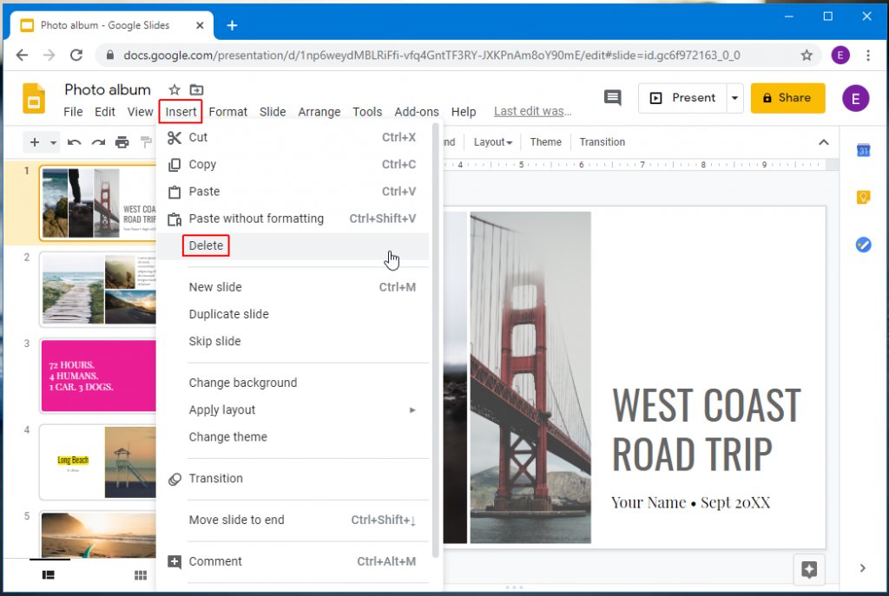Screen dimensions: 889x596
Task: Open the Layout dropdown
Action: click(492, 141)
